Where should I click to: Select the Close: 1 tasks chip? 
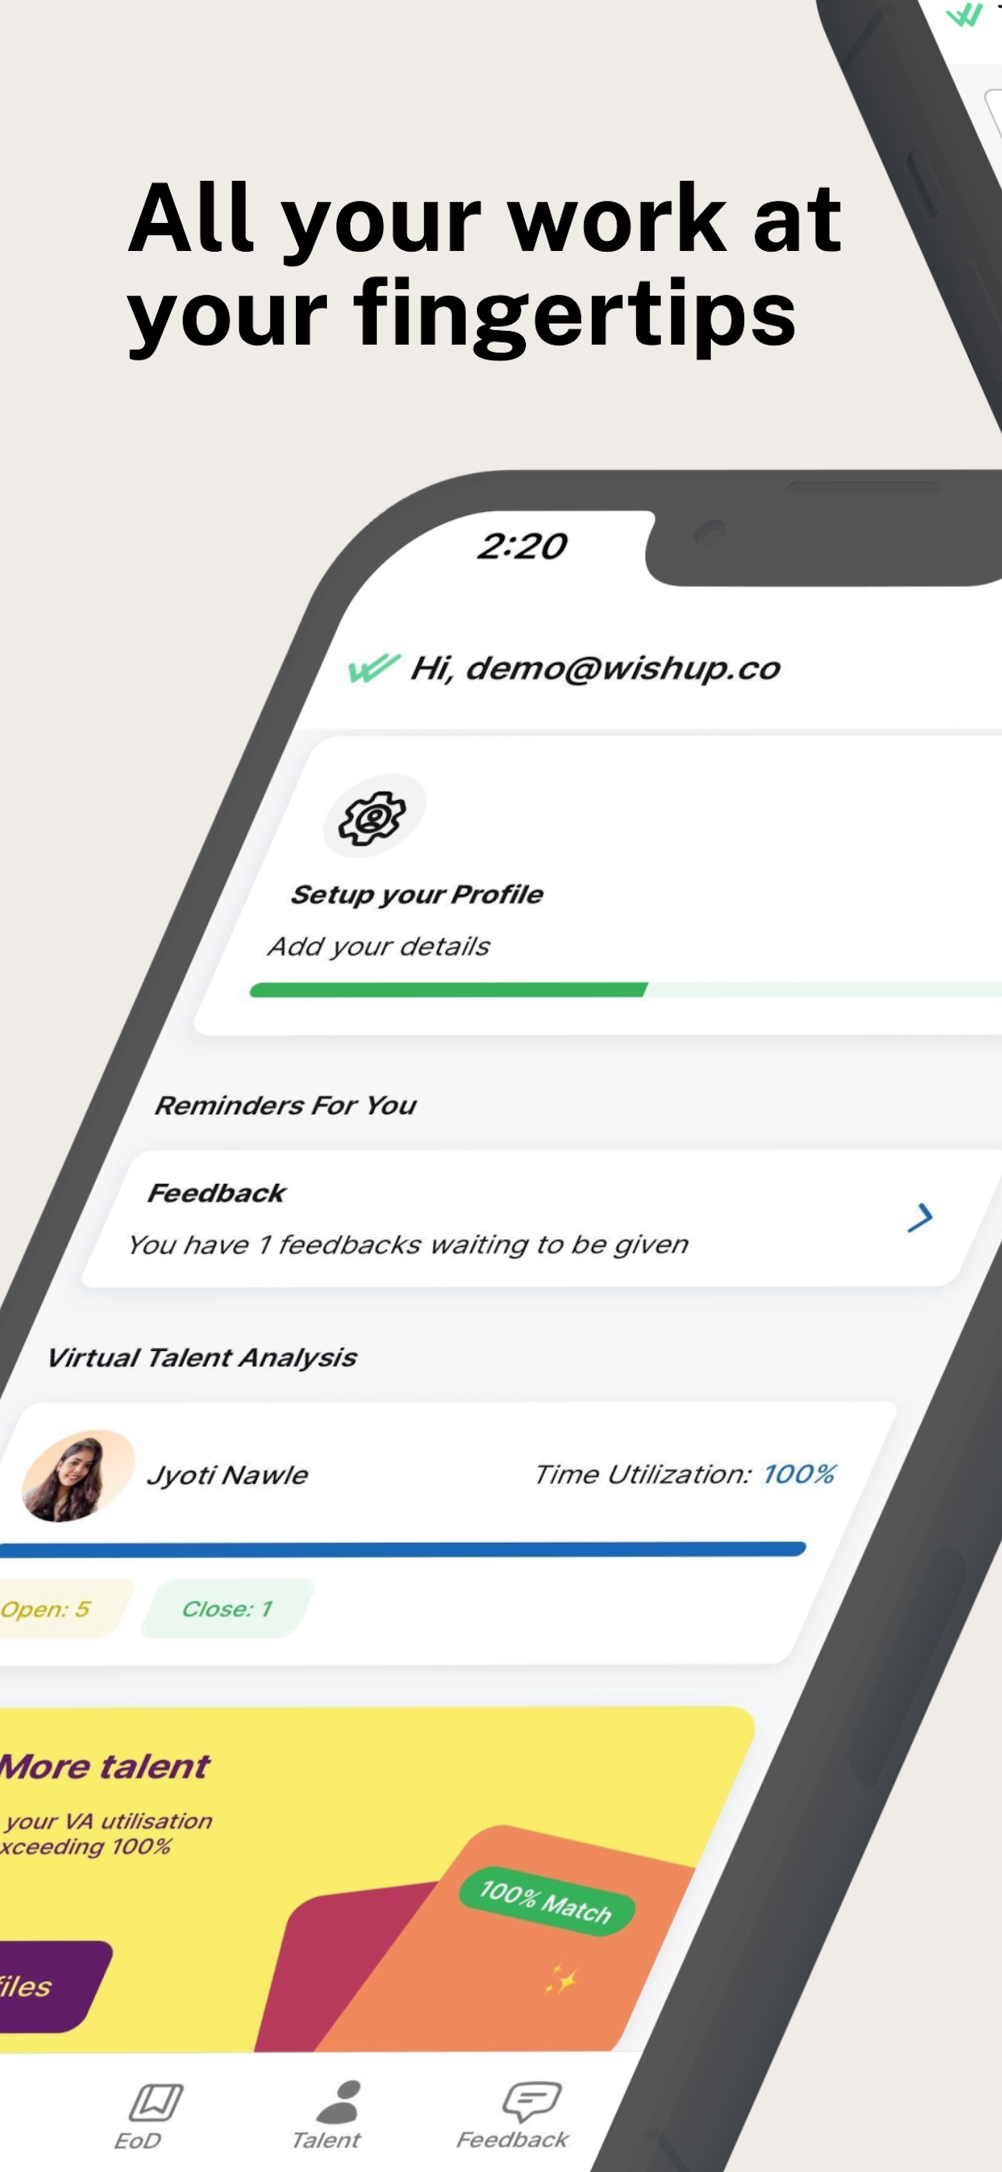[228, 1608]
